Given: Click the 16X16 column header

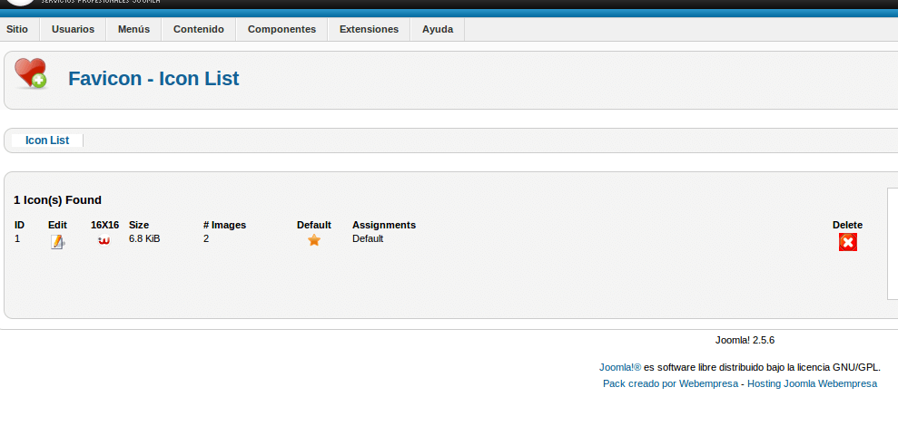Looking at the screenshot, I should (x=104, y=226).
